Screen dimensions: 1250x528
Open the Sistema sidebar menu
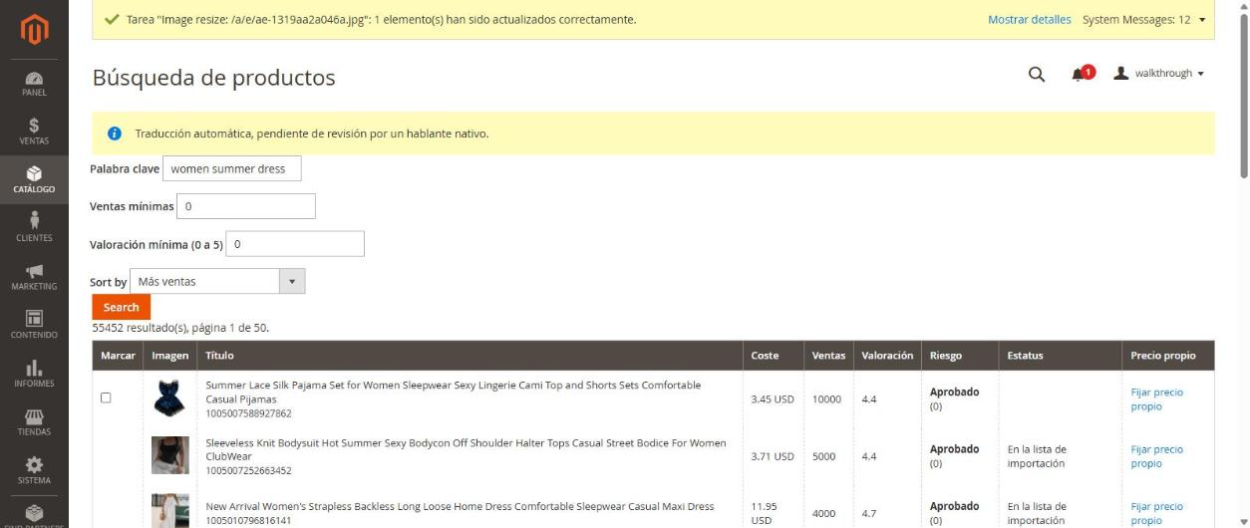point(34,470)
